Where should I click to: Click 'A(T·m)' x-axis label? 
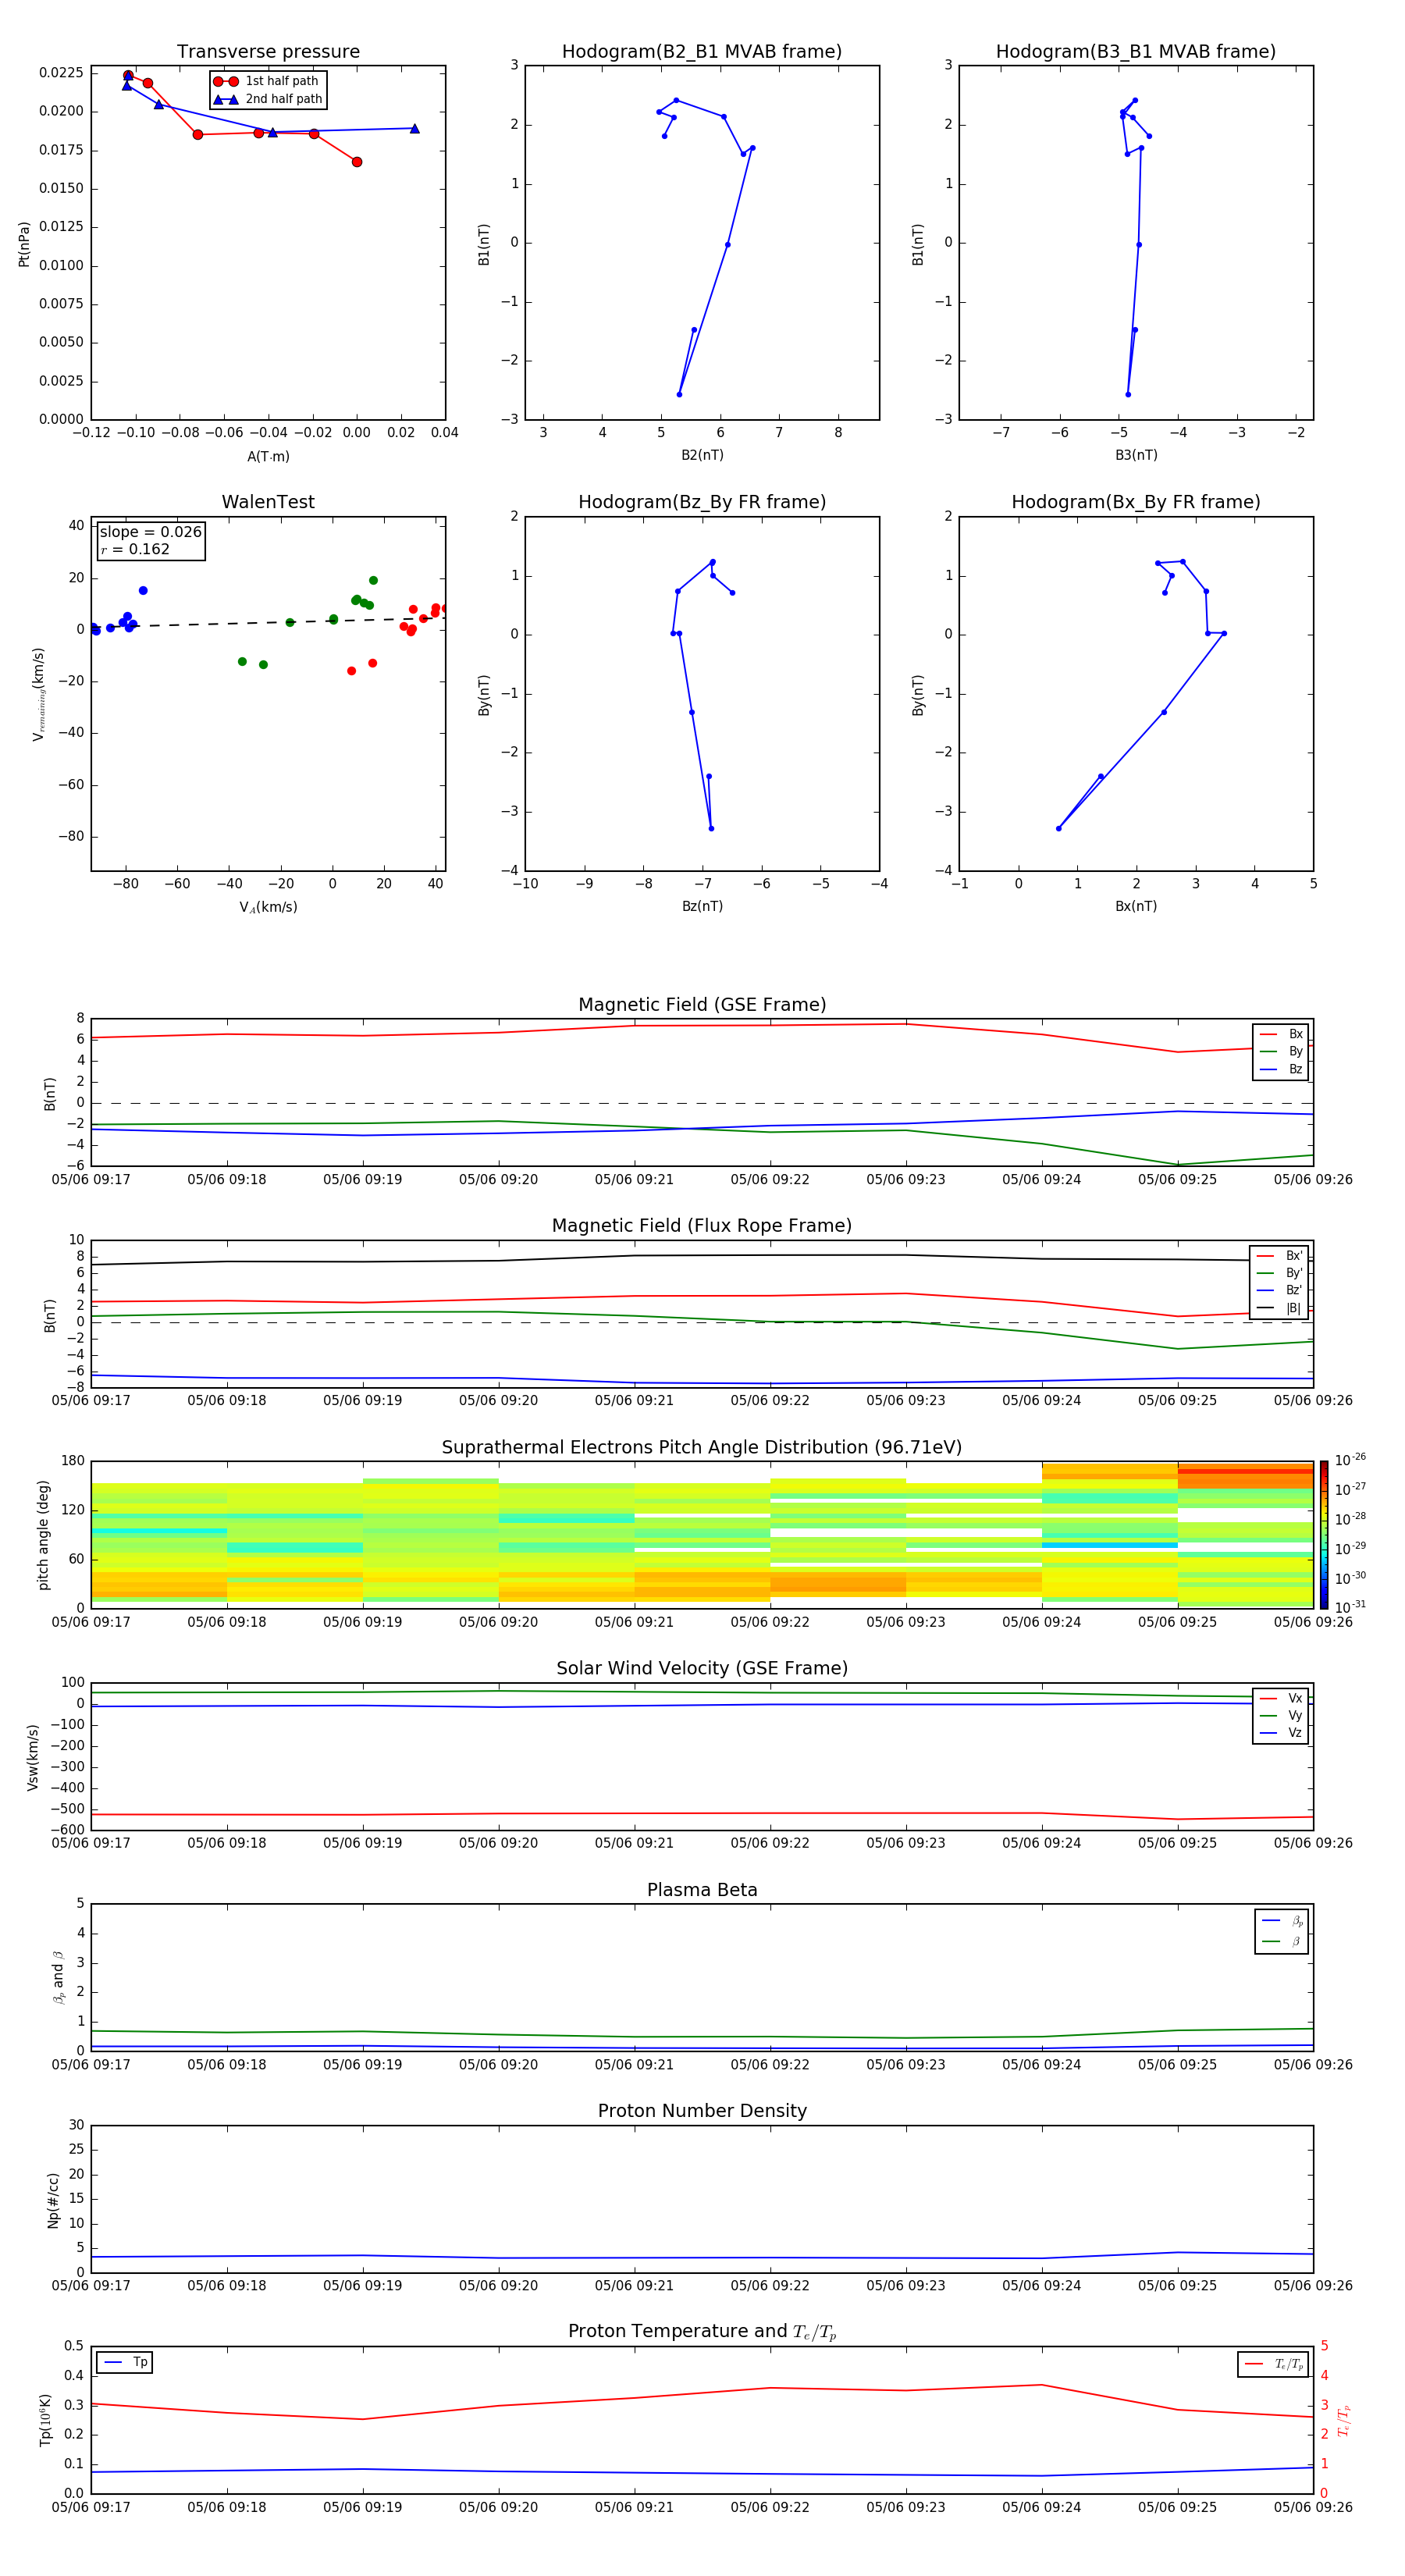pos(268,456)
